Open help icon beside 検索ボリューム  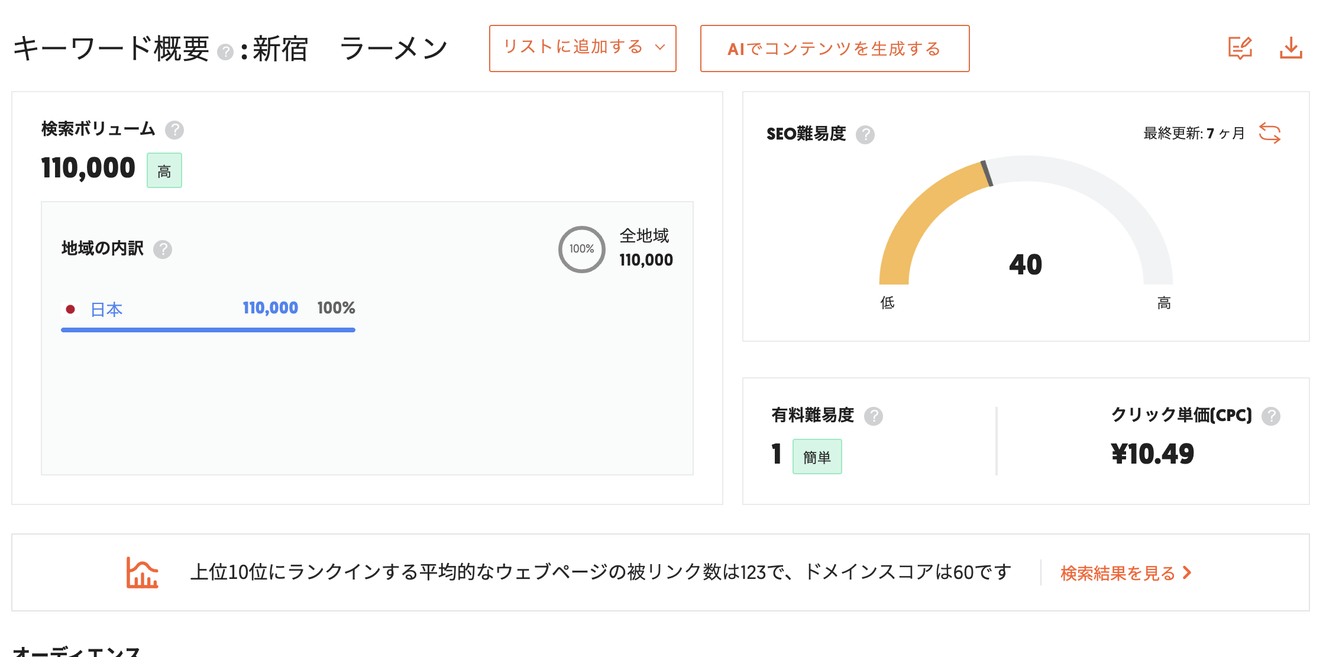click(x=174, y=130)
